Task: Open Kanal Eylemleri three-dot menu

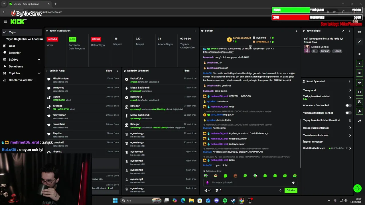Action: click(349, 81)
